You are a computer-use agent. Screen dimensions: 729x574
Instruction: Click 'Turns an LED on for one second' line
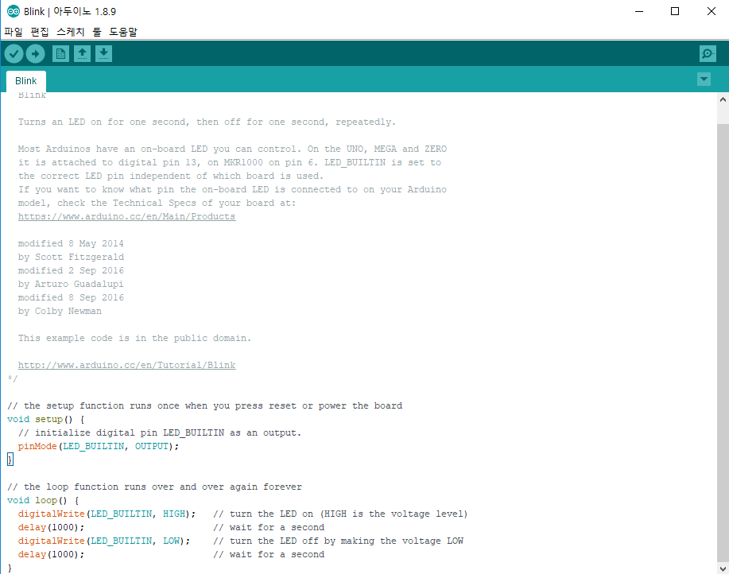[207, 122]
